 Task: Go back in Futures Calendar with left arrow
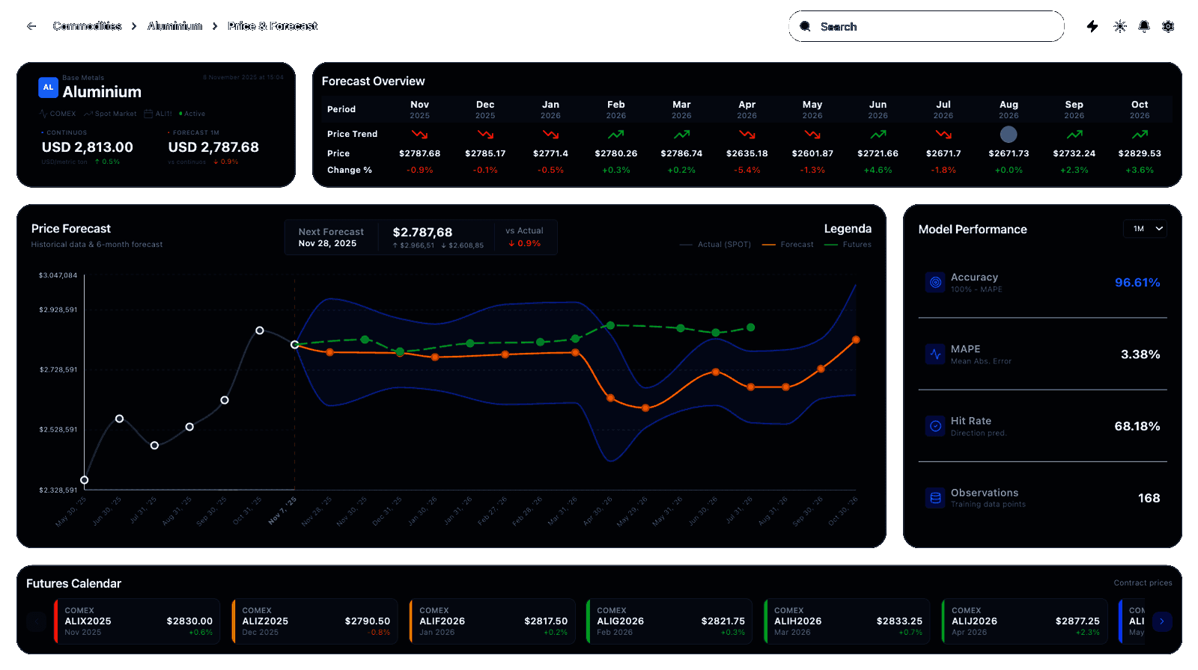click(x=36, y=621)
